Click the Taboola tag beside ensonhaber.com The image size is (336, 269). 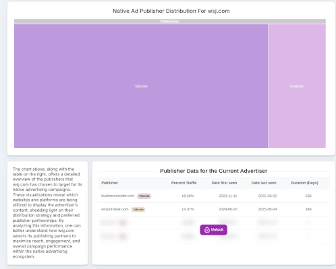pyautogui.click(x=138, y=210)
